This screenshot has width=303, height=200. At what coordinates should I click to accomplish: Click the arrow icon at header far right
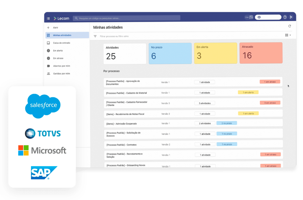(x=291, y=17)
